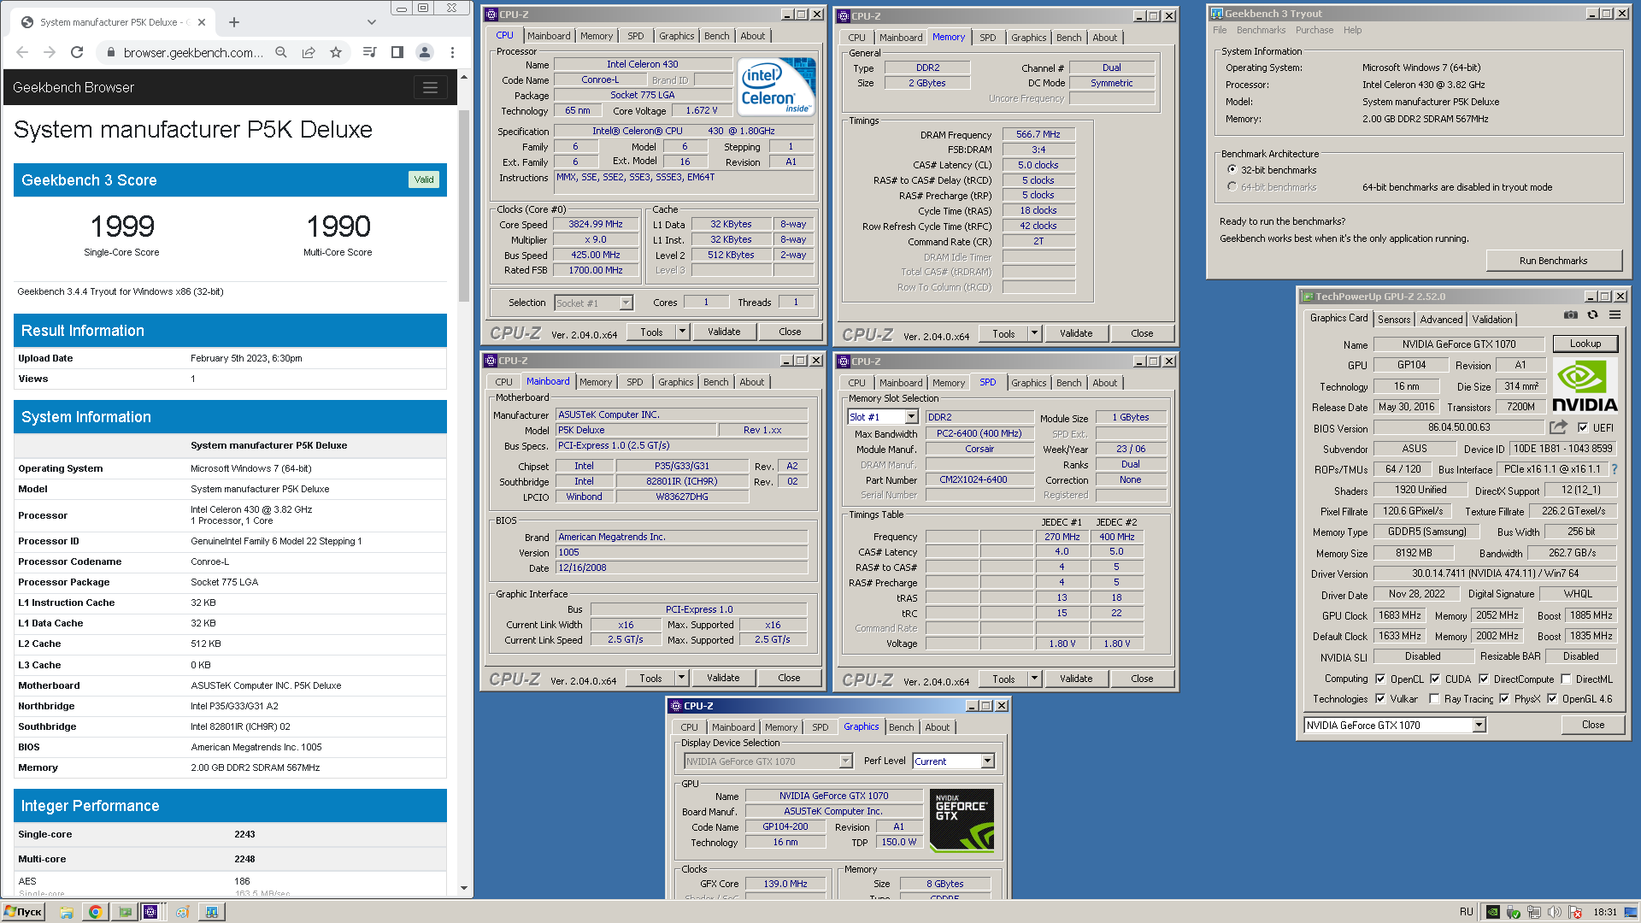Open Chrome's three-dot menu
Image resolution: width=1641 pixels, height=923 pixels.
point(452,52)
